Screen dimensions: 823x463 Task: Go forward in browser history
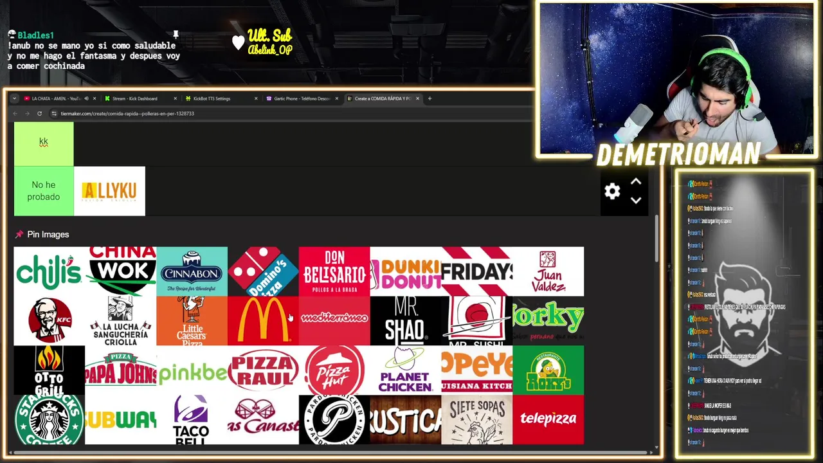pos(27,114)
